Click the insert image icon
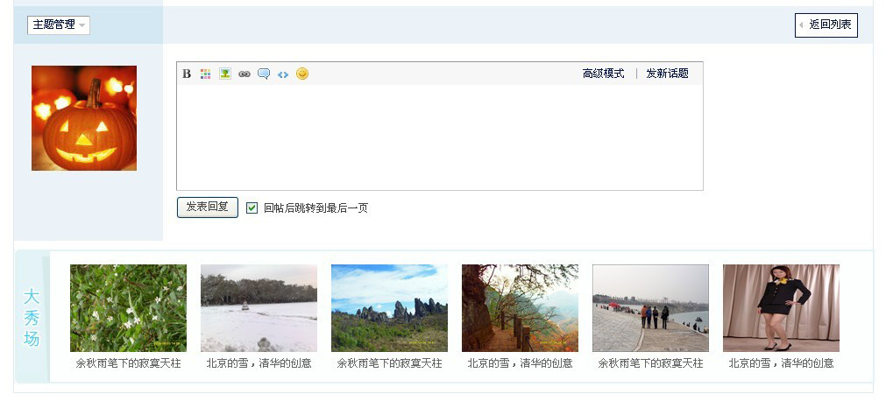The width and height of the screenshot is (893, 408). [225, 74]
